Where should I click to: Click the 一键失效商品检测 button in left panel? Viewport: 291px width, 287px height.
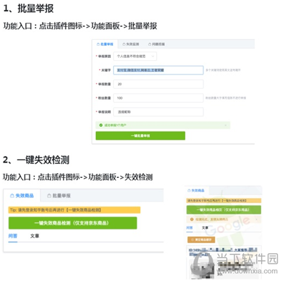tap(73, 223)
